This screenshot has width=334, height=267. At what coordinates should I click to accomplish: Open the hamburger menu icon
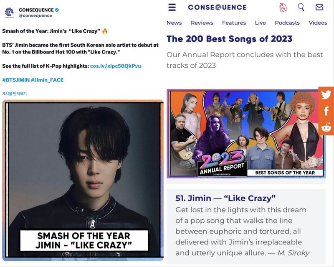(x=172, y=7)
